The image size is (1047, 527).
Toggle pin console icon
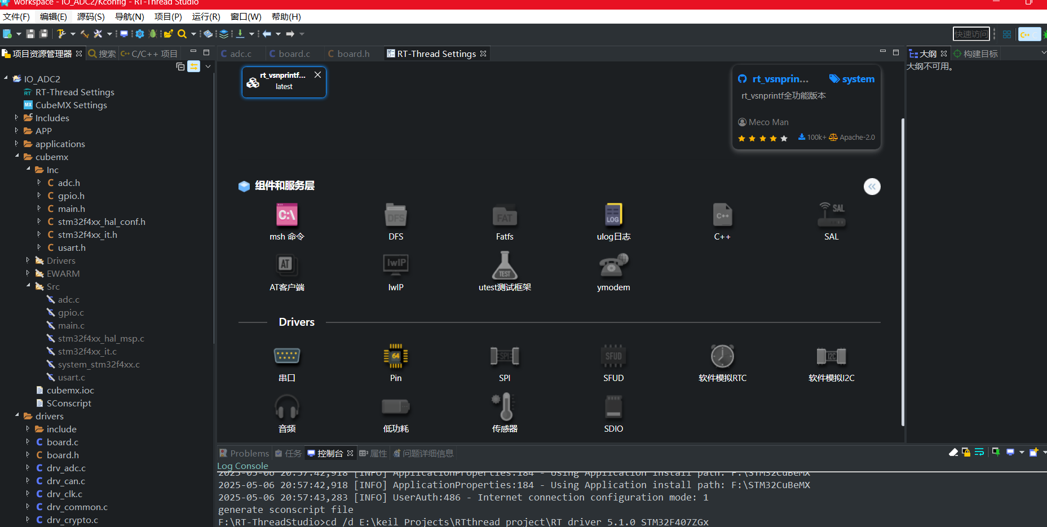point(996,452)
